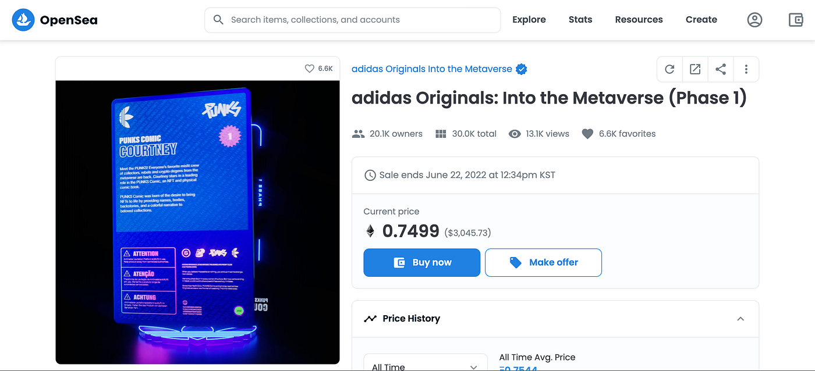The height and width of the screenshot is (371, 815).
Task: Open the Stats menu
Action: 580,20
